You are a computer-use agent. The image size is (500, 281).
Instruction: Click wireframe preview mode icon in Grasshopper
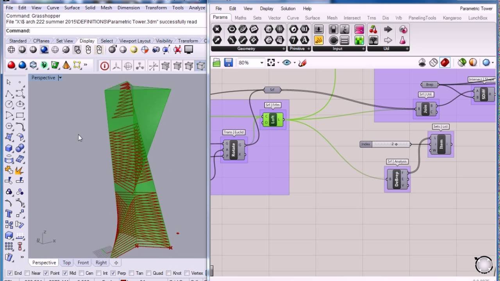[x=433, y=62]
